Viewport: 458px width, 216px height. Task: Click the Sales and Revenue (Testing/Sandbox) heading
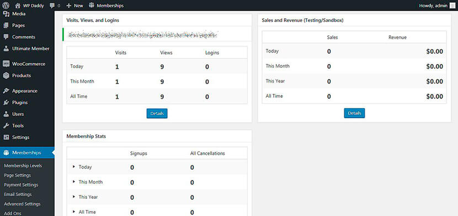[302, 20]
